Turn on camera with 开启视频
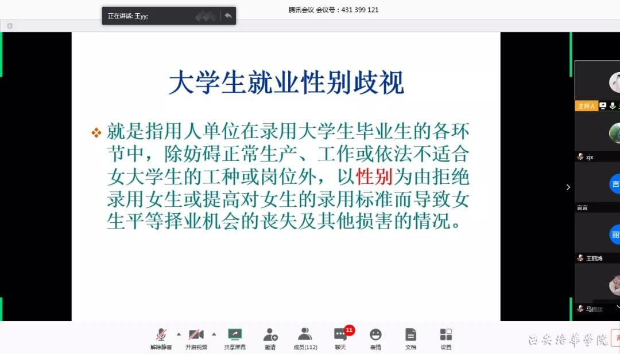Image resolution: width=620 pixels, height=354 pixels. [x=196, y=338]
